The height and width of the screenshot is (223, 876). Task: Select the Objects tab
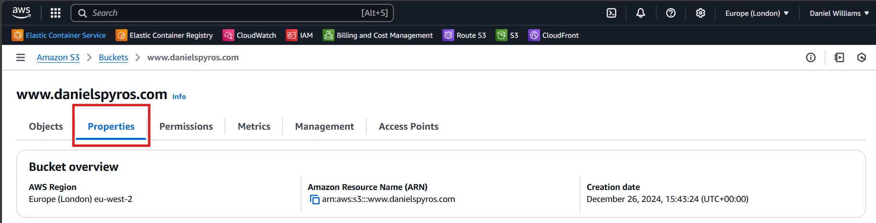(46, 126)
